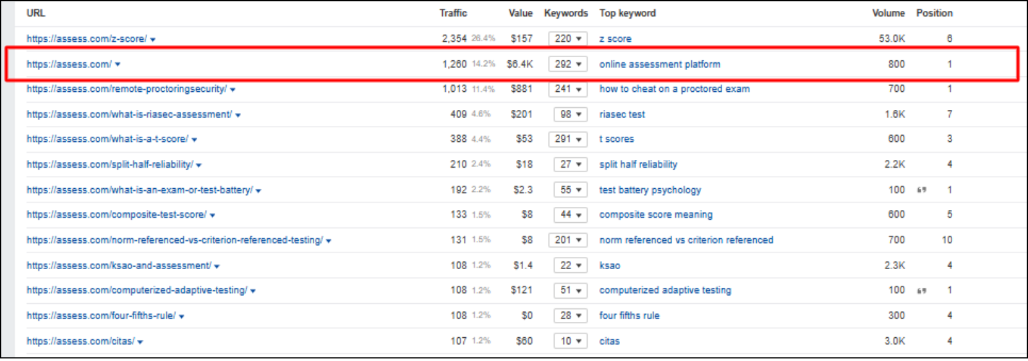Image resolution: width=1028 pixels, height=361 pixels.
Task: Sort by the Traffic column header
Action: pyautogui.click(x=453, y=13)
